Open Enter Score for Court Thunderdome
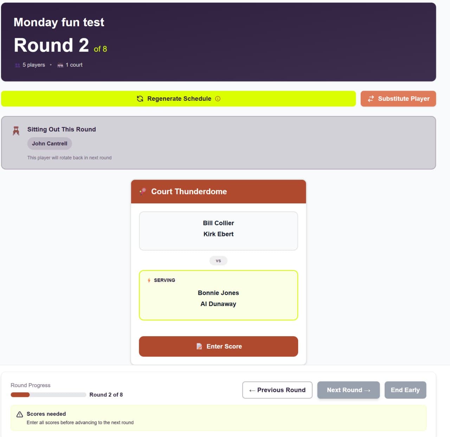 (218, 346)
